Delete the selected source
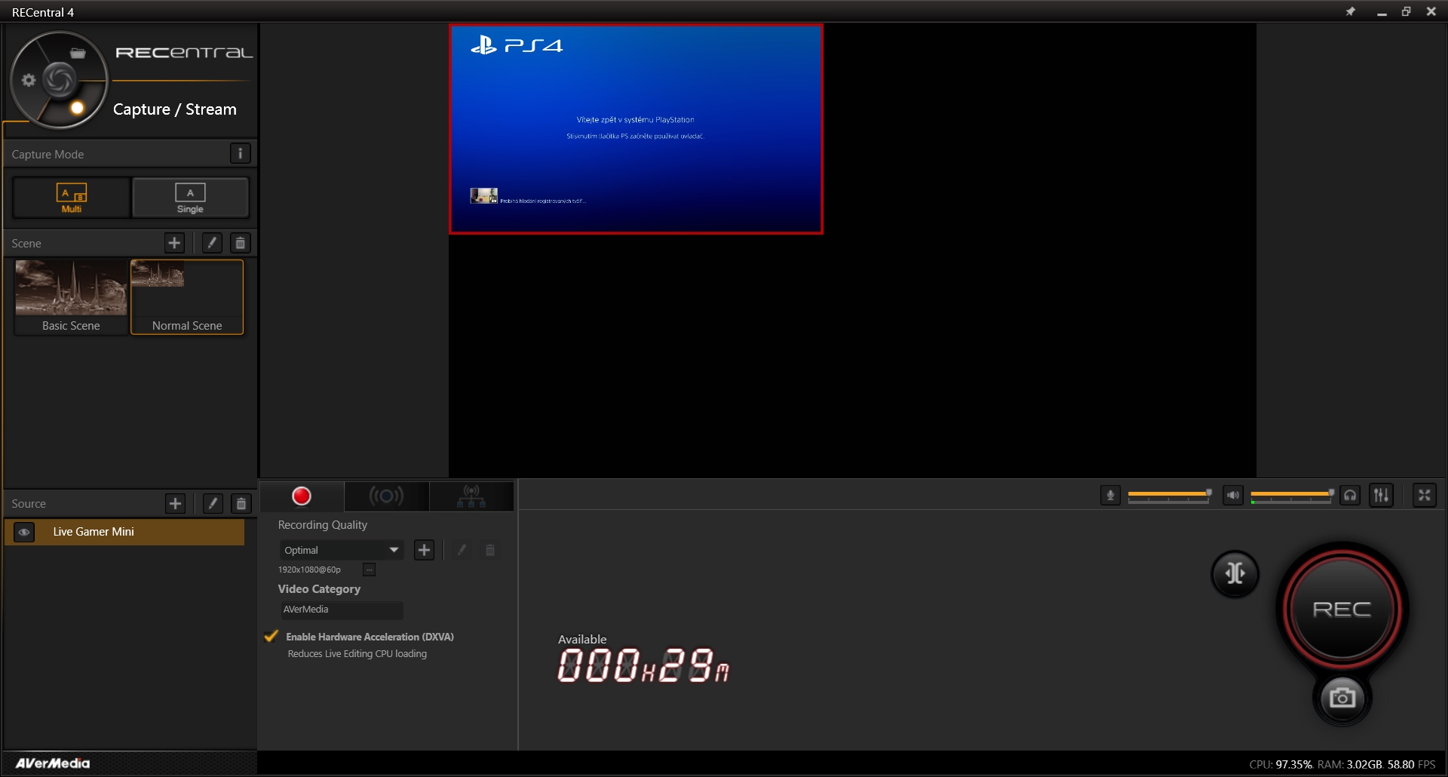Viewport: 1448px width, 777px height. pyautogui.click(x=241, y=503)
